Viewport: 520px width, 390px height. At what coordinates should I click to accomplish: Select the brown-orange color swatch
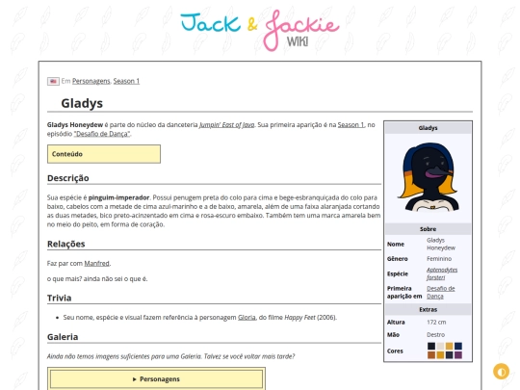tap(431, 355)
